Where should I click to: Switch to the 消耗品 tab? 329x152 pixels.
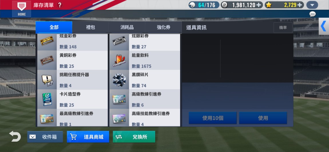coord(127,27)
